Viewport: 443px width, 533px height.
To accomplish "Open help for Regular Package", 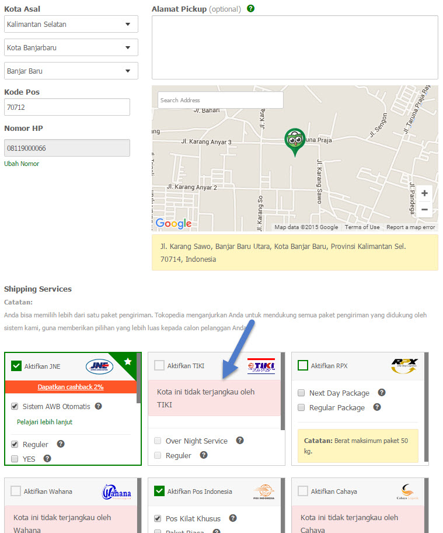I will pos(377,407).
